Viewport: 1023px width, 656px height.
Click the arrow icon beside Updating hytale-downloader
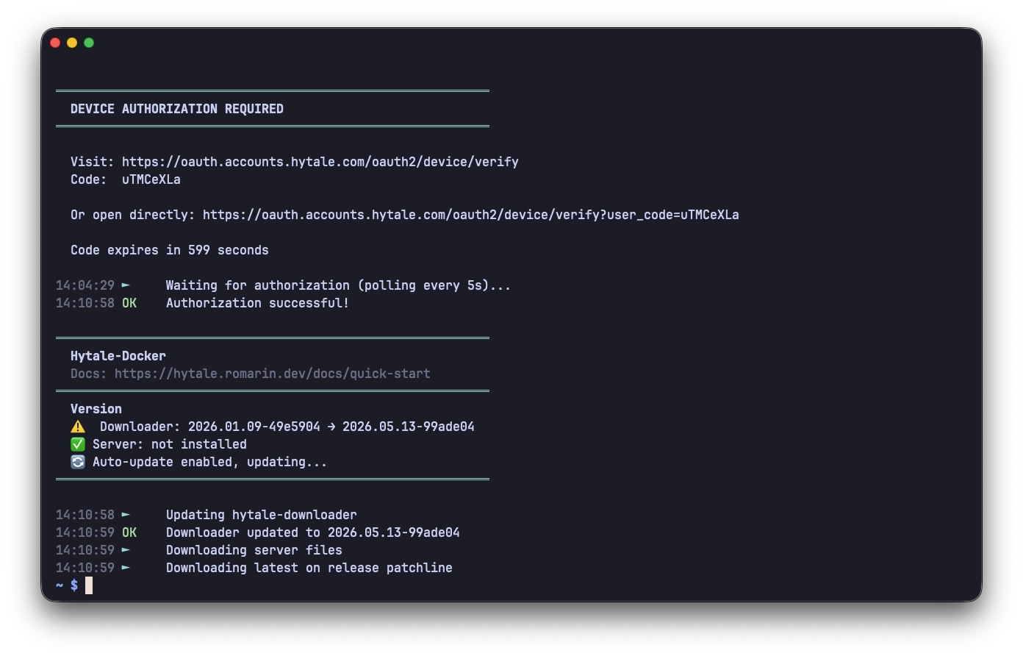(x=126, y=515)
